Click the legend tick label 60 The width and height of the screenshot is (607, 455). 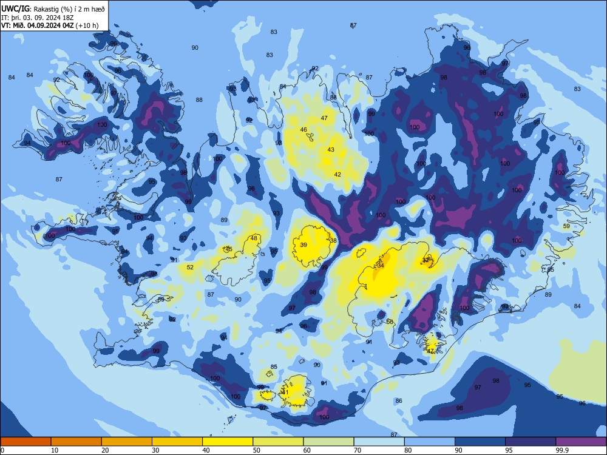coord(307,450)
